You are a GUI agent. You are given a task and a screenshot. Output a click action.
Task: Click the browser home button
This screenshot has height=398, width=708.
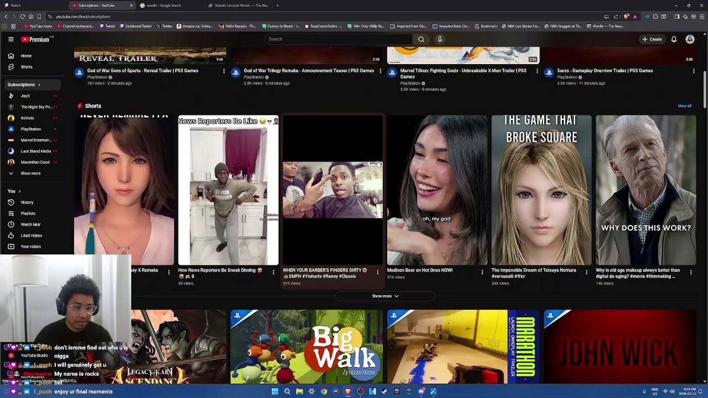(31, 17)
